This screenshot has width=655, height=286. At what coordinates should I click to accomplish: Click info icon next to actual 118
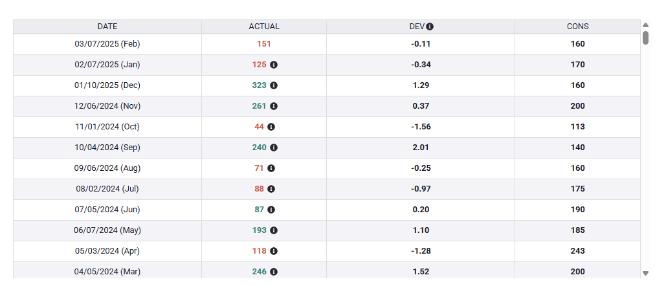tap(274, 251)
